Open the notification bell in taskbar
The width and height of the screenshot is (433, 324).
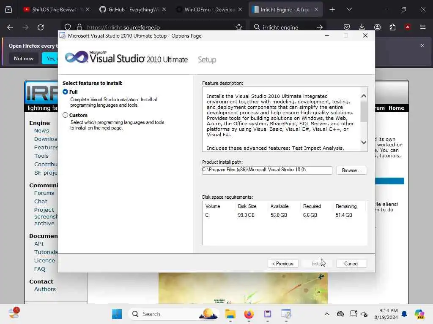[404, 314]
